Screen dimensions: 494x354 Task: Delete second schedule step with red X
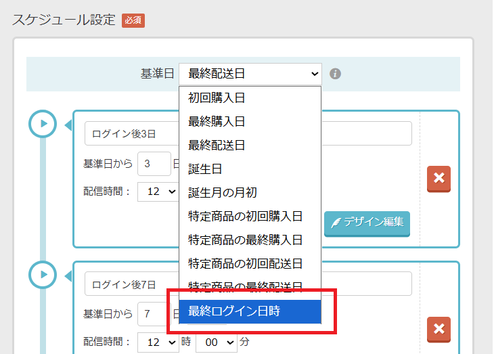[439, 330]
